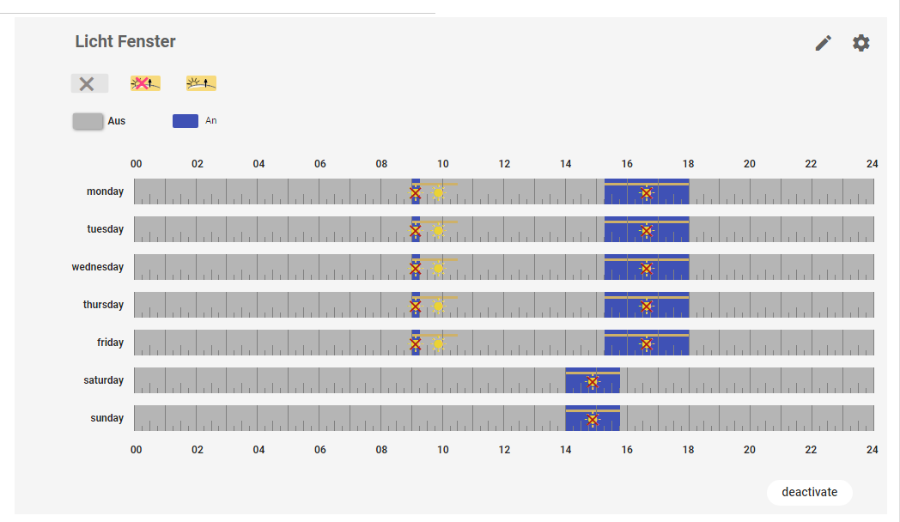Click Wednesday's crossed sun marker in blue block
The width and height of the screenshot is (900, 522).
647,268
